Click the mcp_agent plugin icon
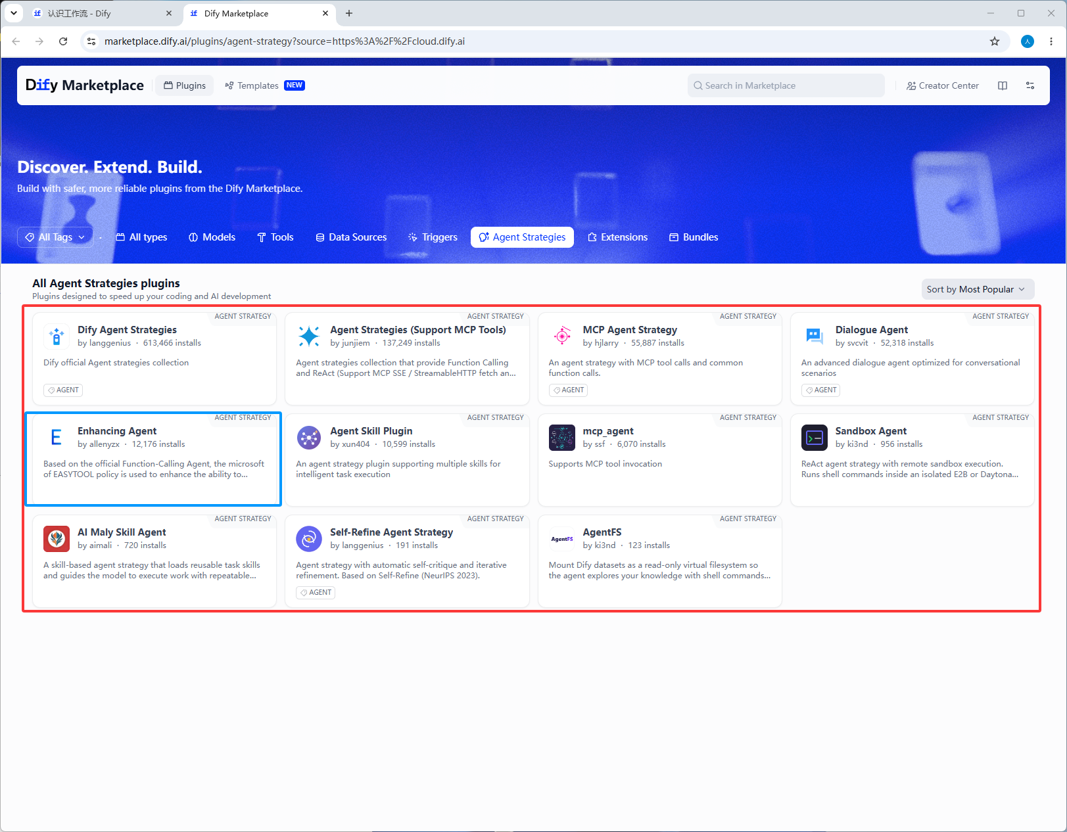Screen dimensions: 1067x832 pyautogui.click(x=562, y=438)
